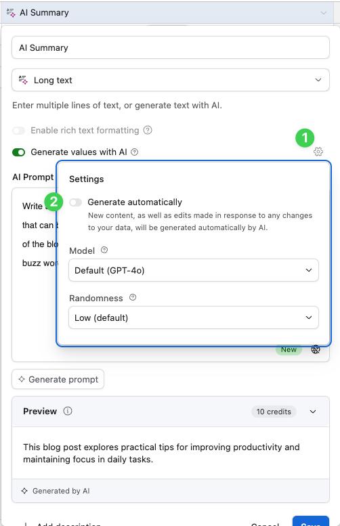Open AI settings gear icon
This screenshot has width=340, height=526.
click(x=318, y=152)
